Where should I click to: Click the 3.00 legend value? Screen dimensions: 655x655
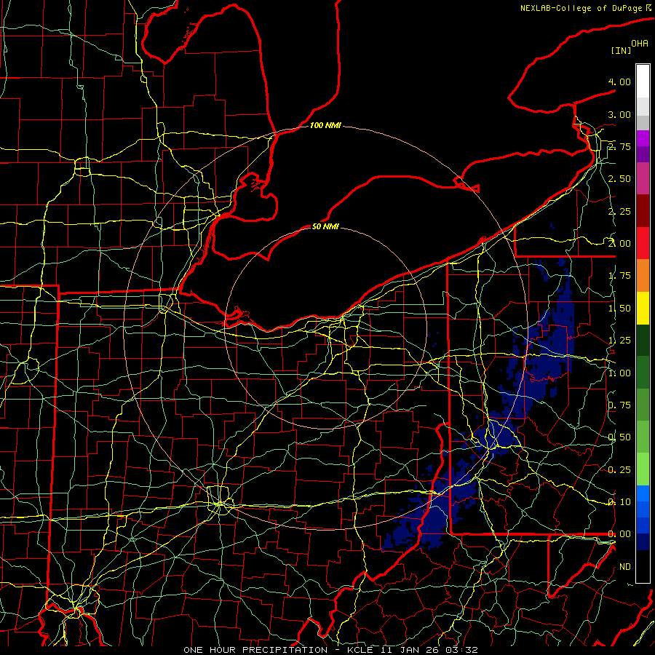click(619, 114)
